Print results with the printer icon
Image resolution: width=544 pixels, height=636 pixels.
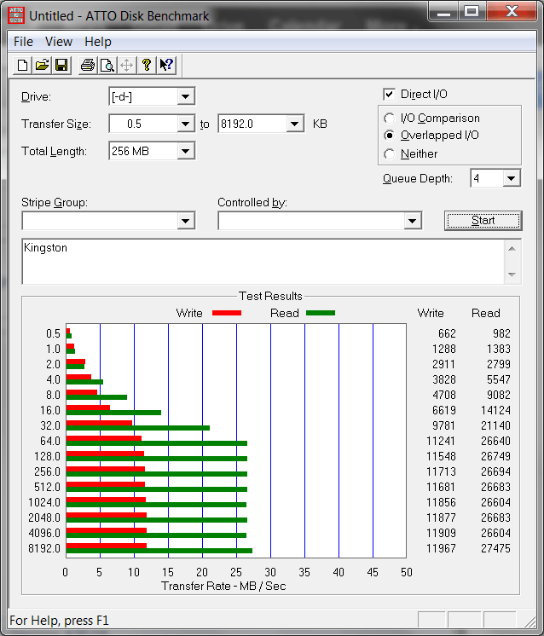coord(88,66)
